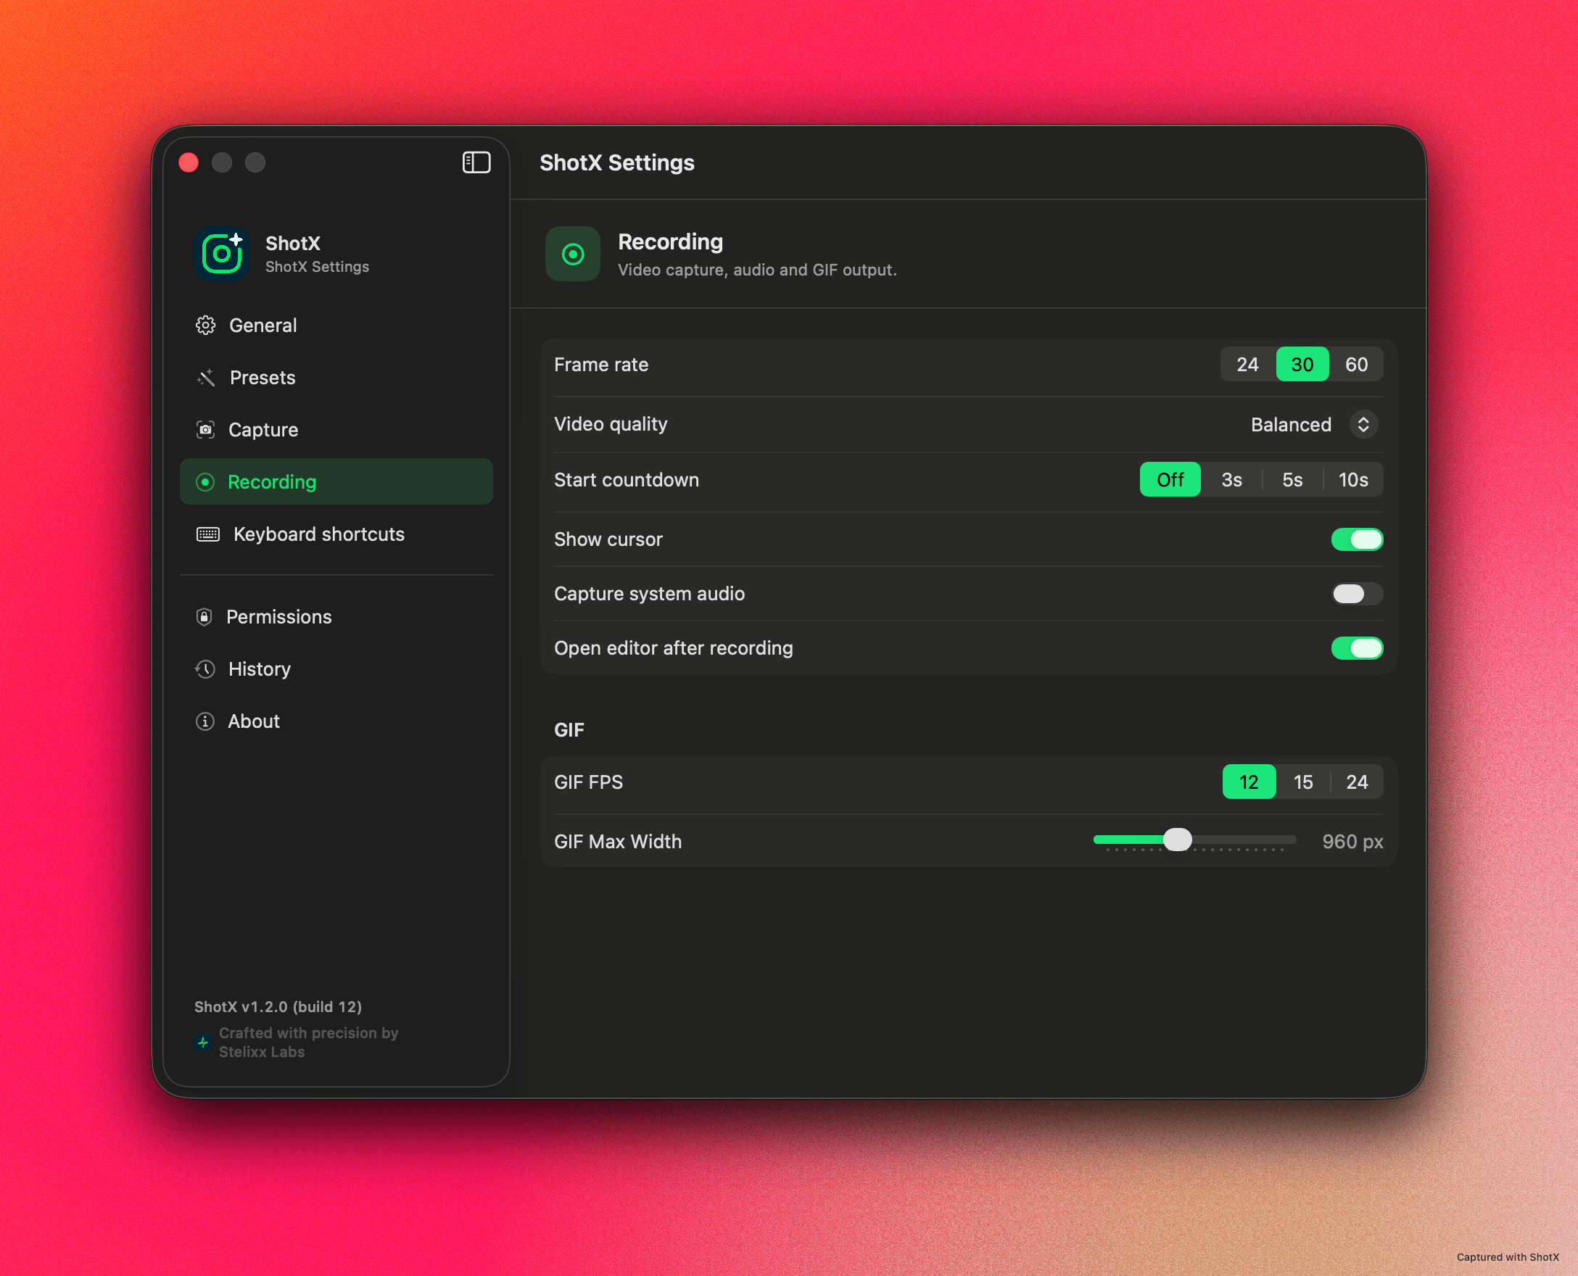1578x1276 pixels.
Task: Set start countdown to Off
Action: [x=1170, y=479]
